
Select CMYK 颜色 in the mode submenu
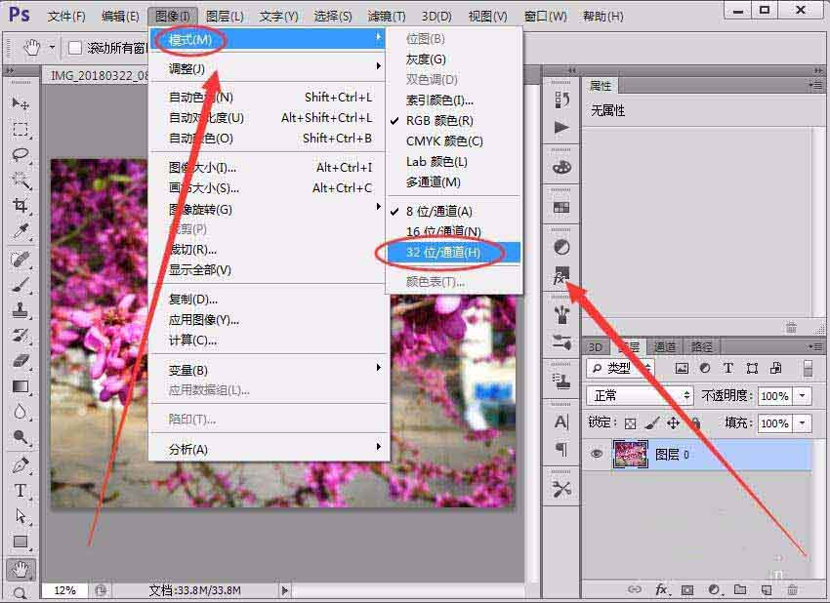pyautogui.click(x=447, y=141)
